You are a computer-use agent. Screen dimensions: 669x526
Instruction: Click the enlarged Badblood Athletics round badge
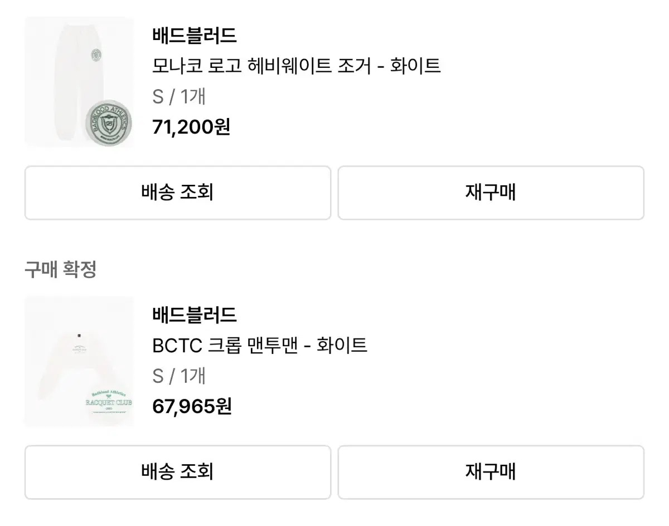109,123
